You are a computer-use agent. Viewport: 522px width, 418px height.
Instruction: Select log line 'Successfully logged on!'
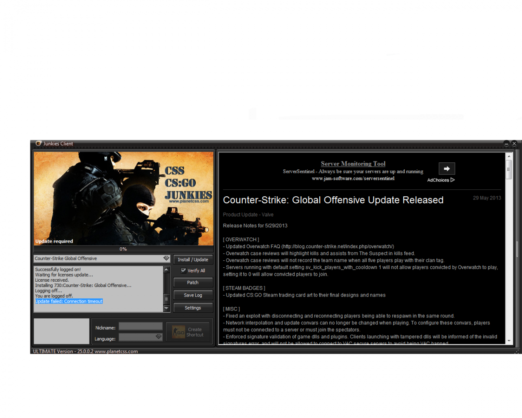pos(58,270)
